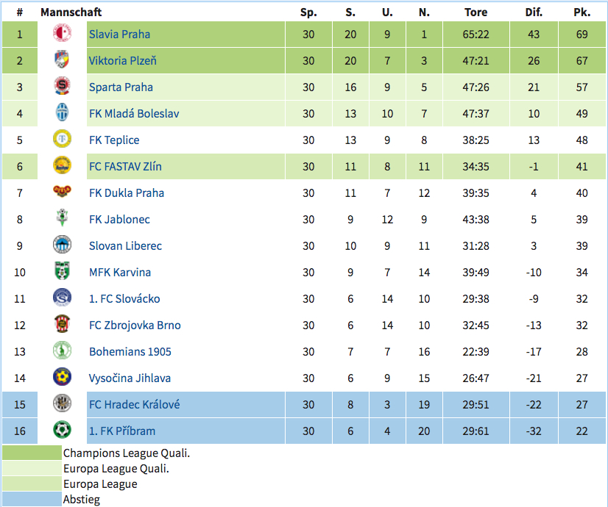Click the Sparta Praha club crest
This screenshot has height=507, width=608.
click(62, 86)
